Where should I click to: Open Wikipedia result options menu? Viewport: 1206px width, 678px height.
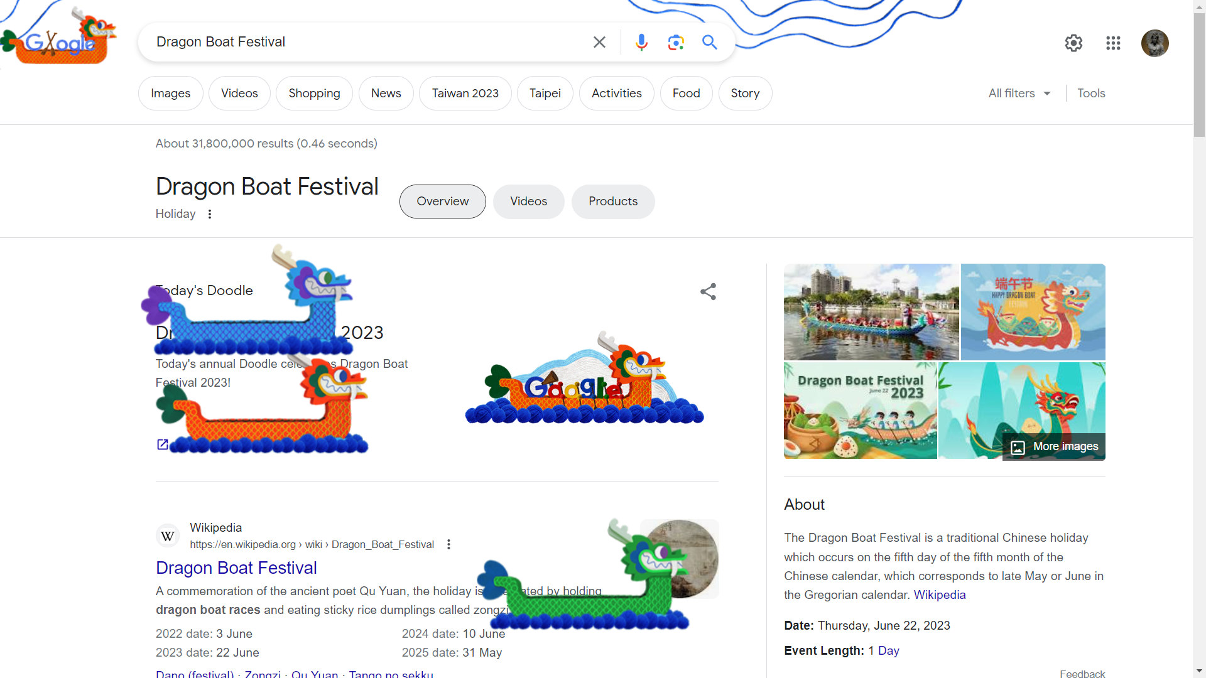coord(448,544)
